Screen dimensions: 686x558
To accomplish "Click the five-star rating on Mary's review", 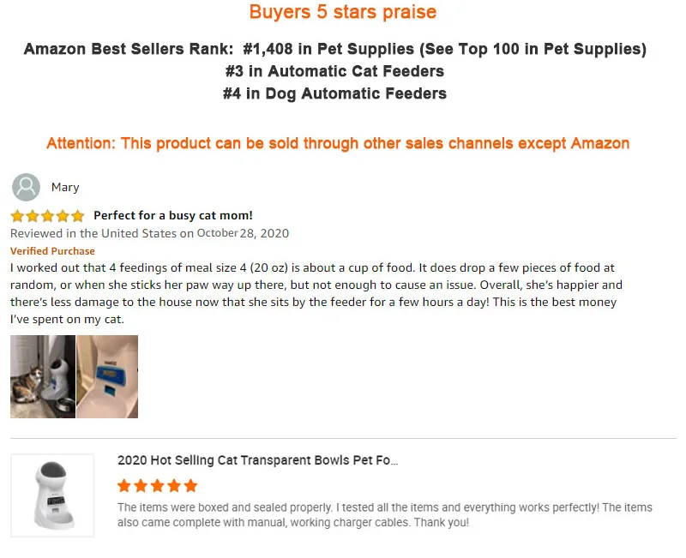I will pos(47,216).
